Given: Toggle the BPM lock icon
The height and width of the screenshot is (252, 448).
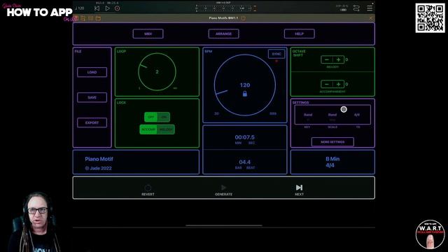Looking at the screenshot, I should click(x=245, y=94).
